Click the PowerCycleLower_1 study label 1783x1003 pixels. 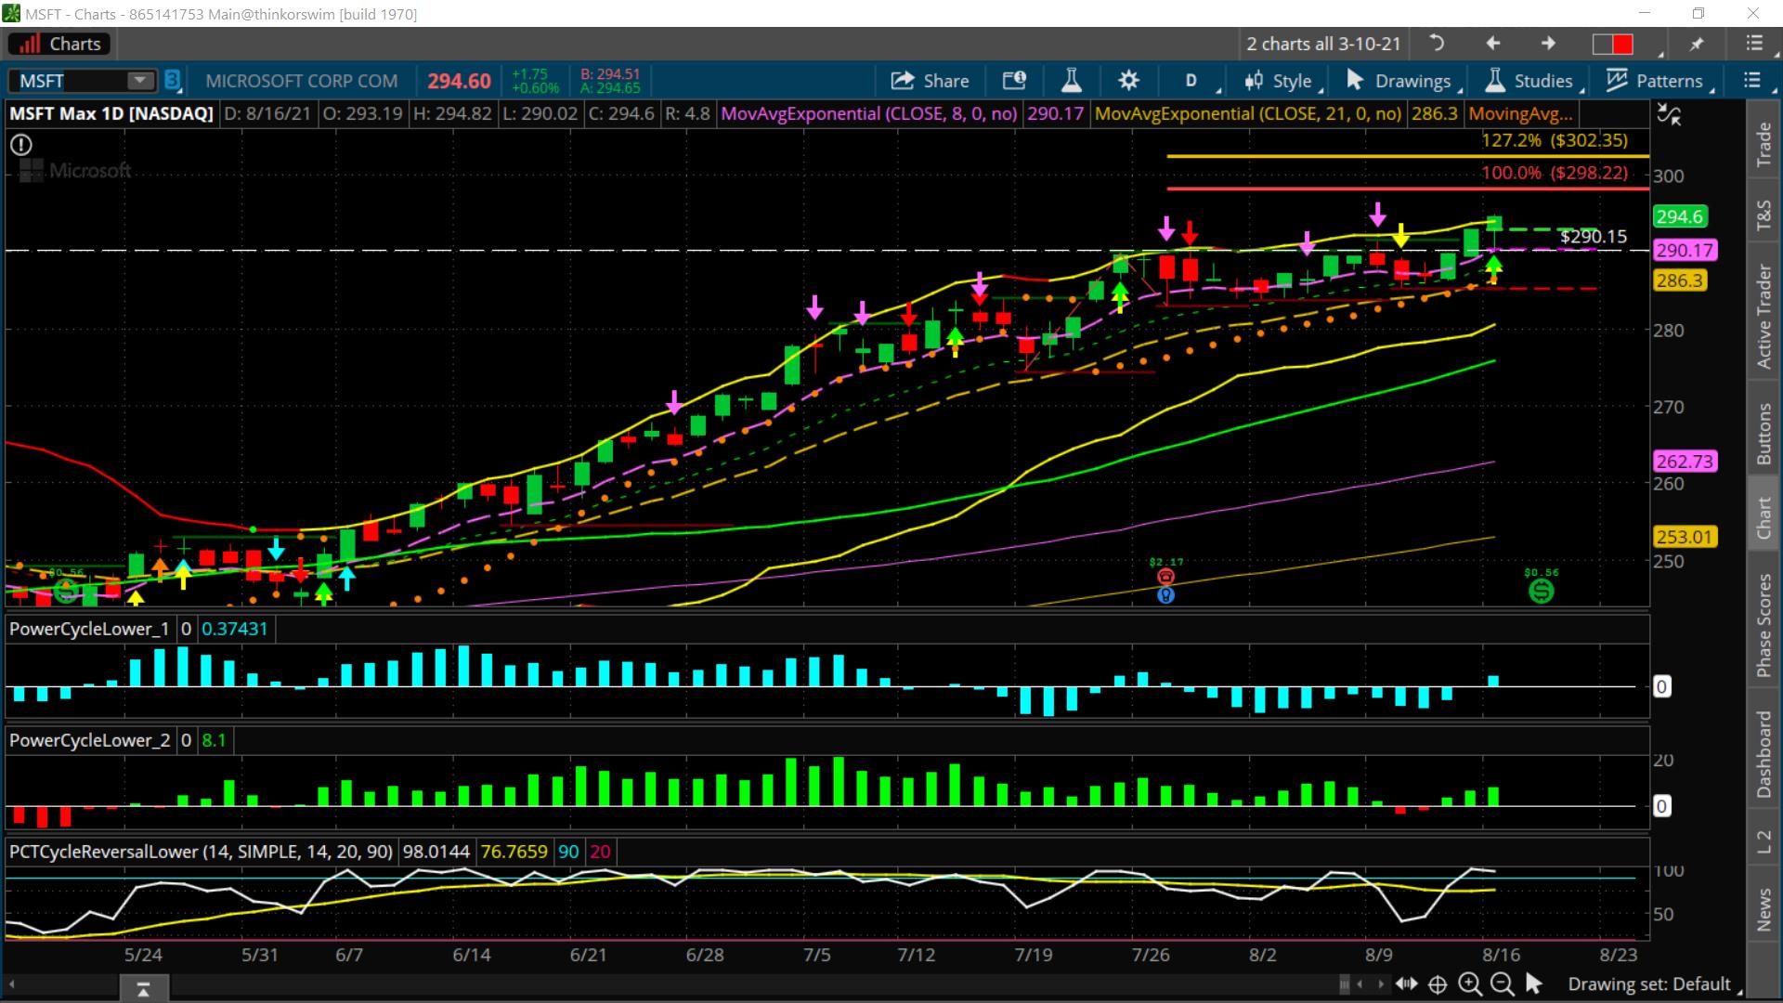click(x=89, y=629)
